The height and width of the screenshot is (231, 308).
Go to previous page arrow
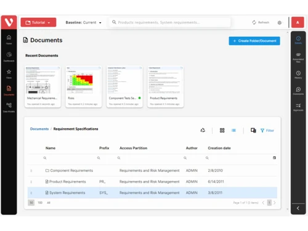[x=263, y=203]
